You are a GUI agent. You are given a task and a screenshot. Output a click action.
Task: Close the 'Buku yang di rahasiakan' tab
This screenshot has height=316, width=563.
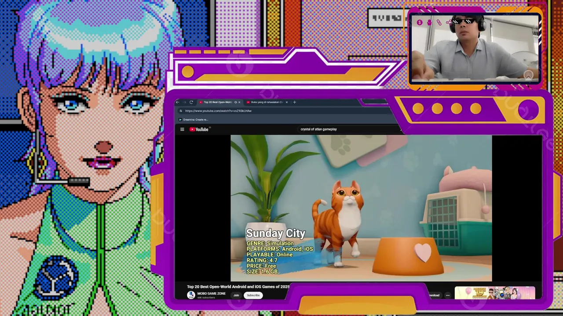(287, 102)
